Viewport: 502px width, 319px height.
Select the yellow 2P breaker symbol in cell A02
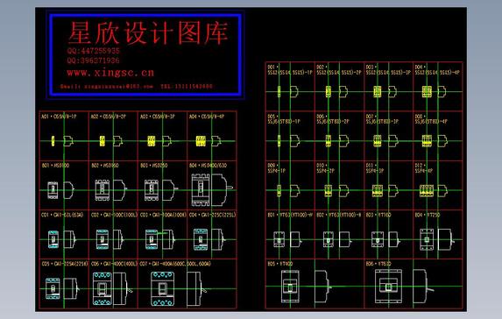(103, 141)
